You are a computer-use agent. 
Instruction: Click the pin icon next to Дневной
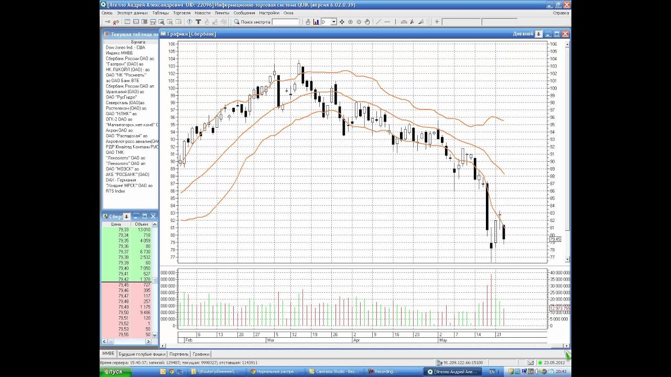(538, 34)
